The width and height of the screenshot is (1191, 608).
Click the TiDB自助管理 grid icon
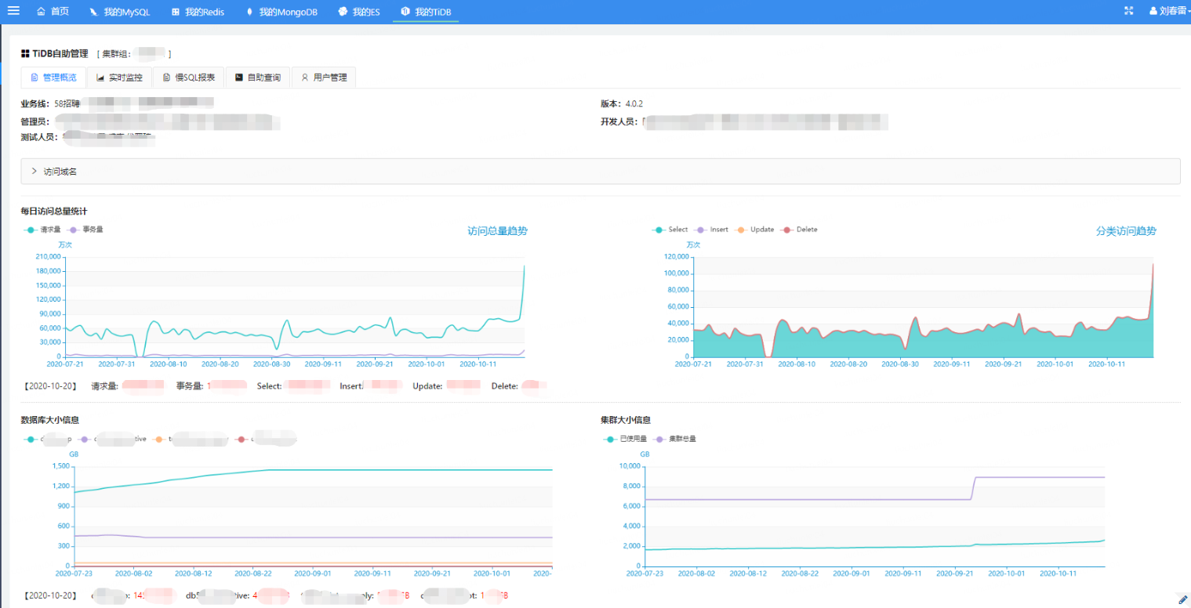tap(25, 54)
